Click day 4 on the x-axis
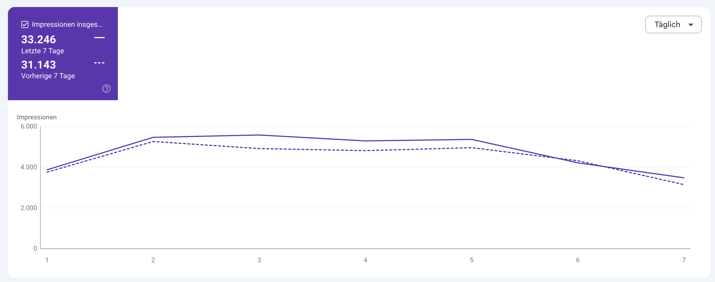 (x=365, y=260)
